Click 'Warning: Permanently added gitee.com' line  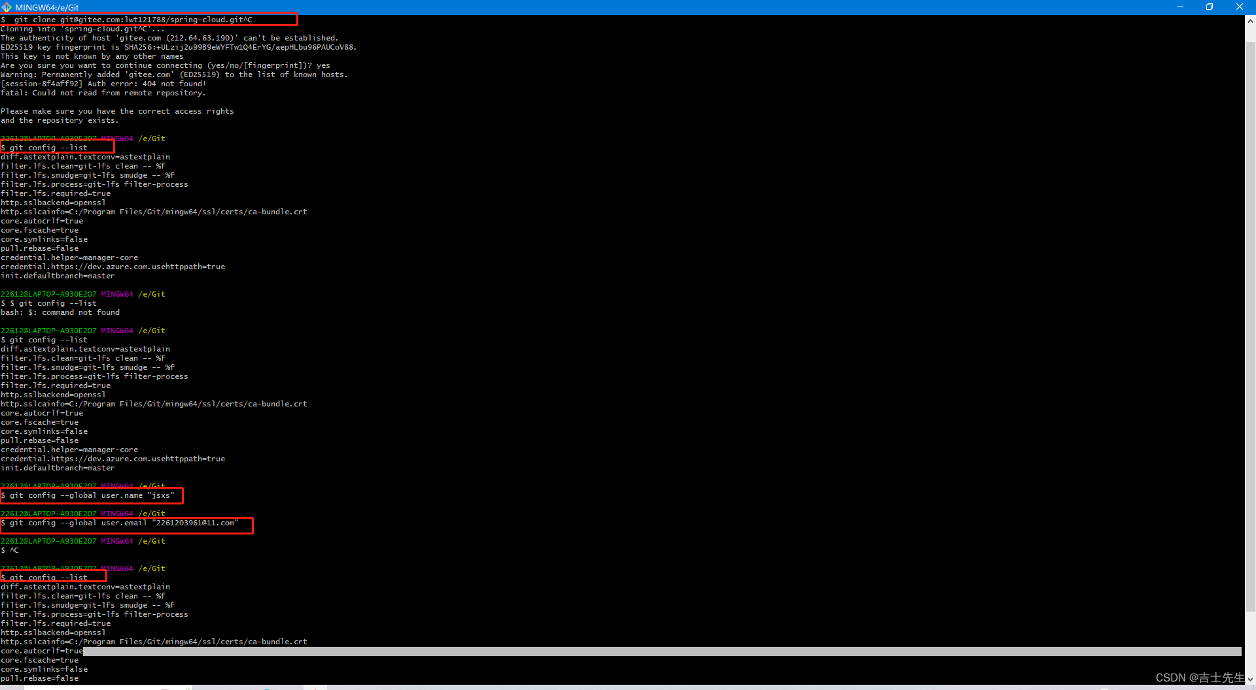174,74
